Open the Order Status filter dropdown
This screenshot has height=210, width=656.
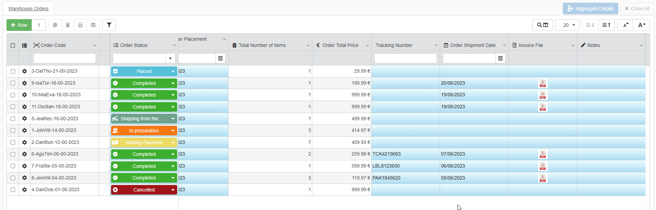coord(170,59)
